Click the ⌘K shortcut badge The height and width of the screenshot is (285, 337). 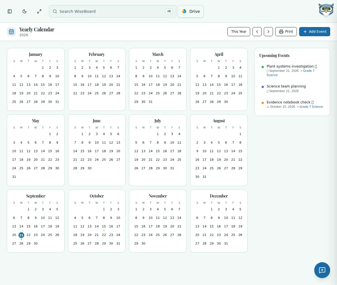click(169, 11)
